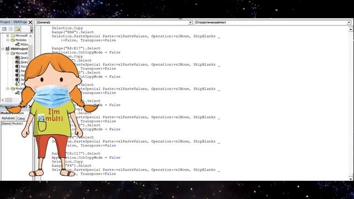The height and width of the screenshot is (199, 354).
Task: Click the code window scroll-down arrow
Action: tap(351, 179)
